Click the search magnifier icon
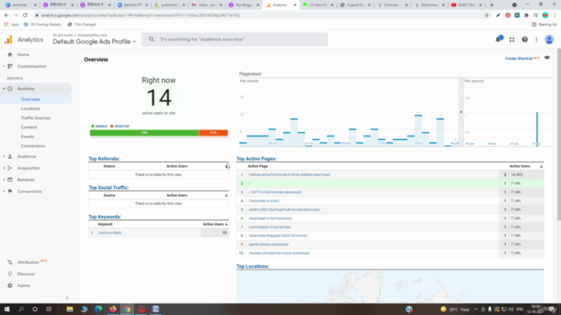Viewport: 561px width, 315px height. click(x=152, y=39)
